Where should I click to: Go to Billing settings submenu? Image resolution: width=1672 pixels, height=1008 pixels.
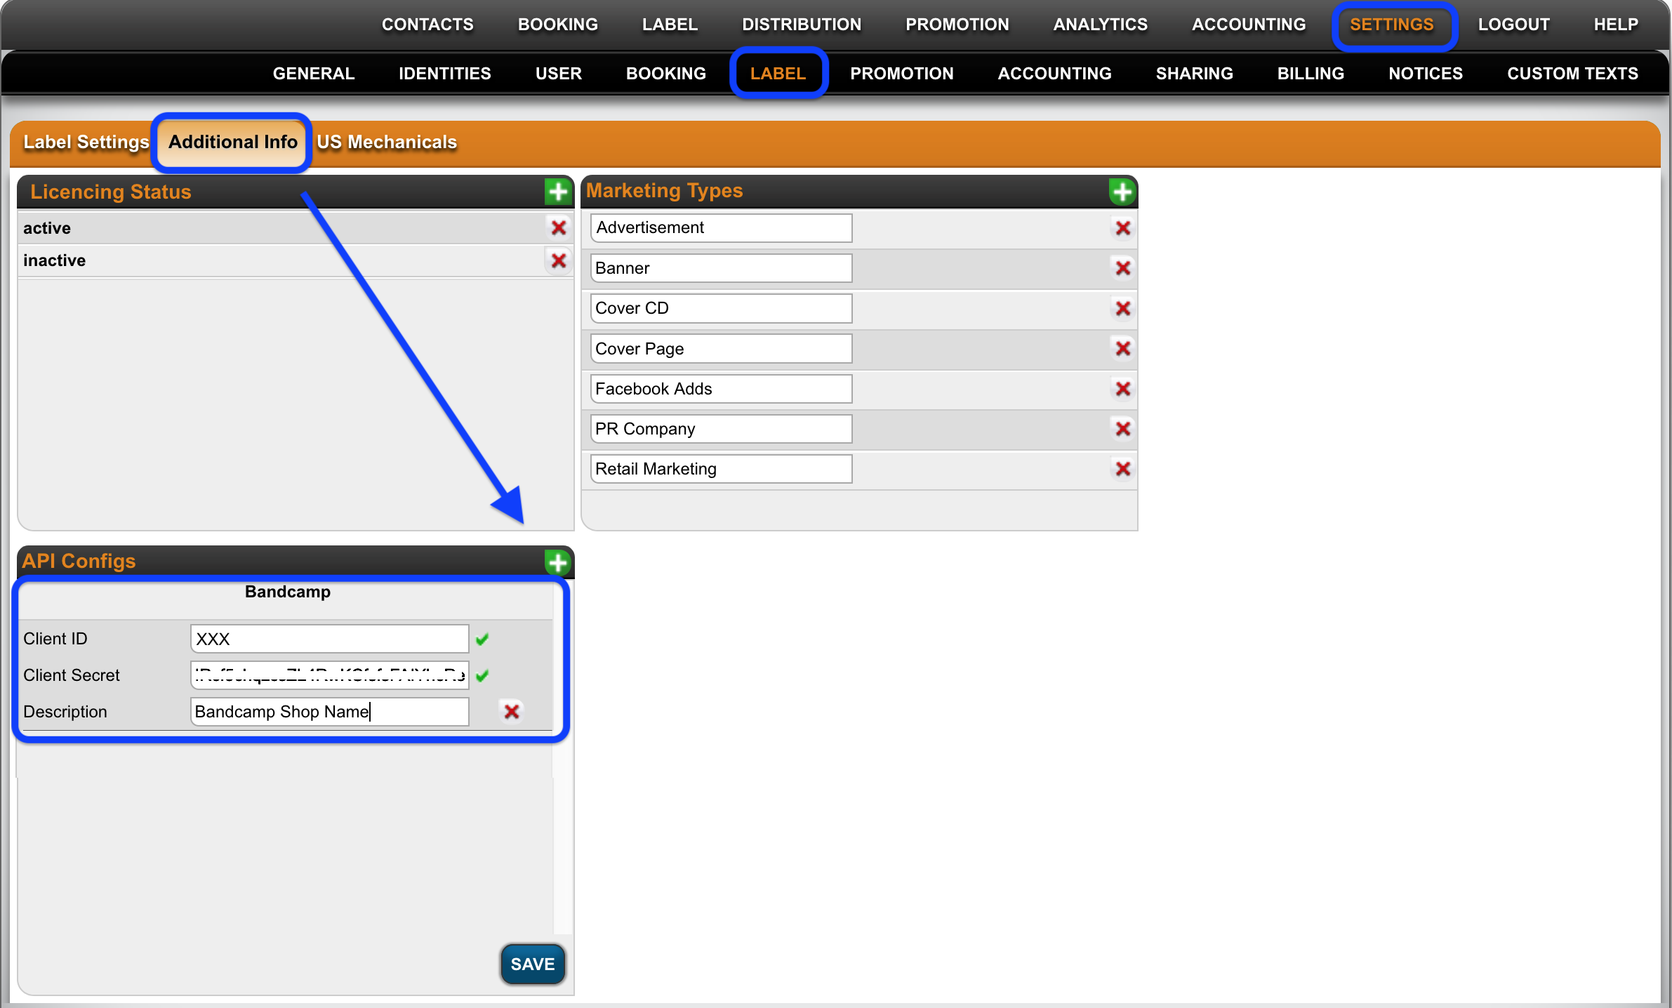1311,74
